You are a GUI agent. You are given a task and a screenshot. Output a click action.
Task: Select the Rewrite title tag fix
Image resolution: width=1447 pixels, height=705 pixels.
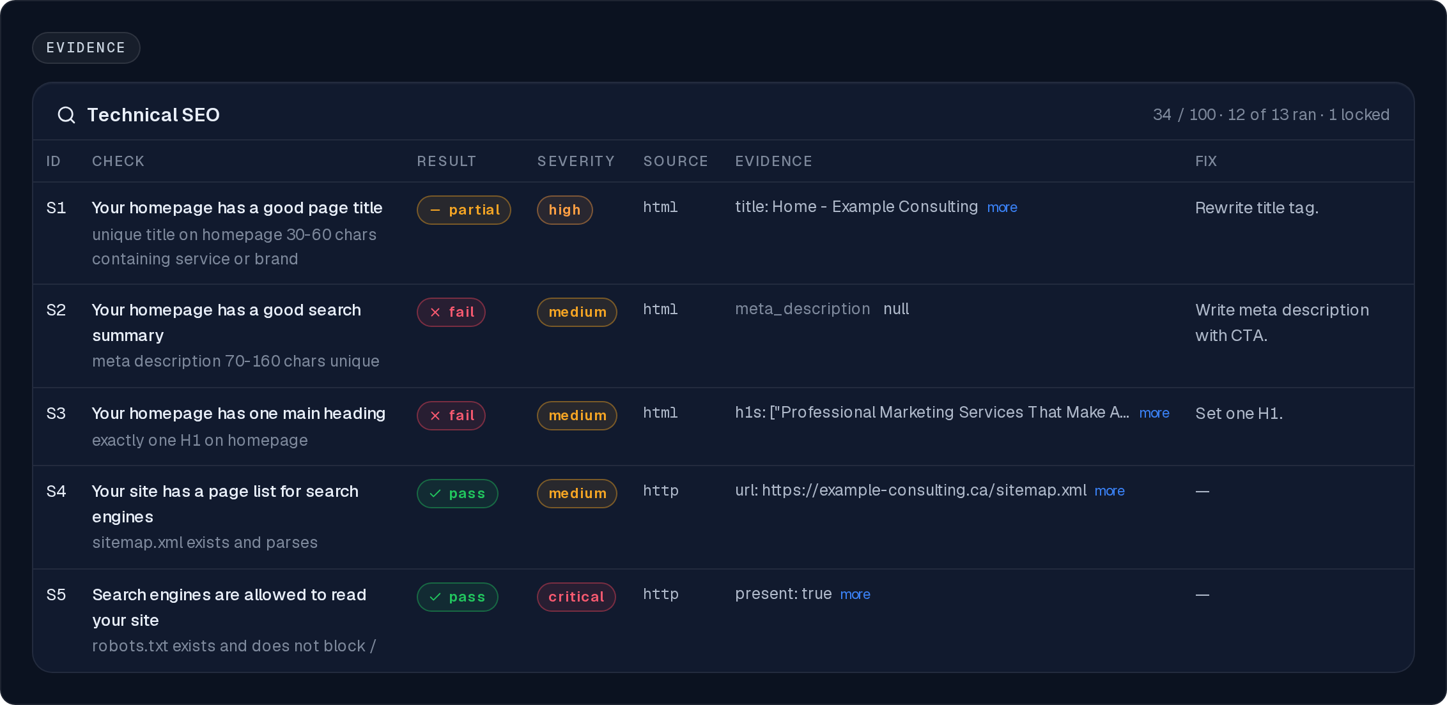[1257, 208]
